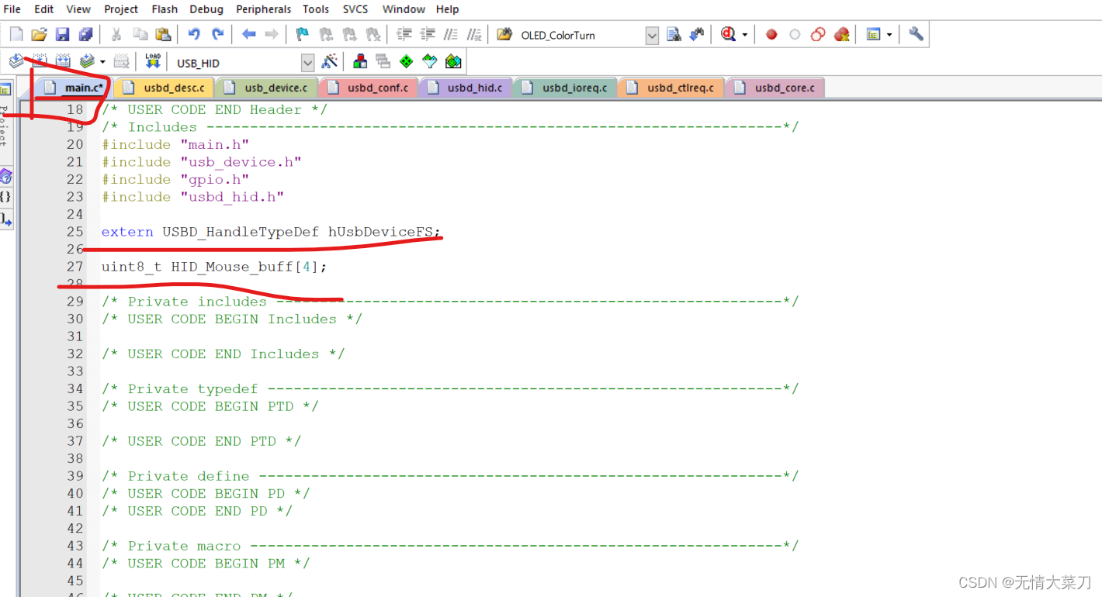Open Manage Run-Time Environment via green diamond

407,61
